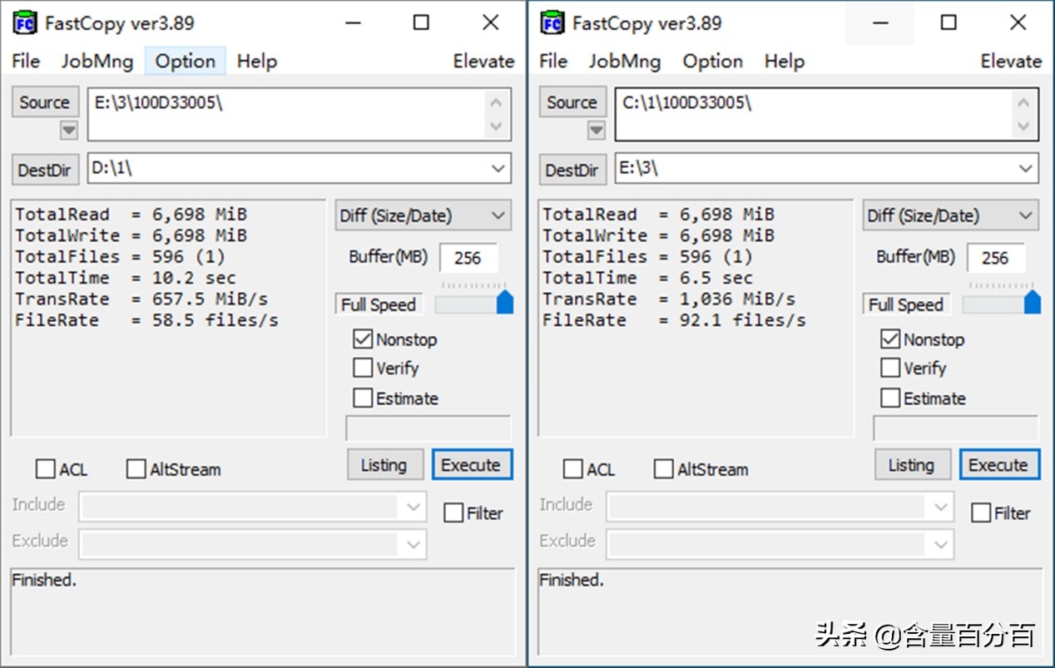Click Finished. status text in right window
This screenshot has height=668, width=1055.
pos(572,580)
